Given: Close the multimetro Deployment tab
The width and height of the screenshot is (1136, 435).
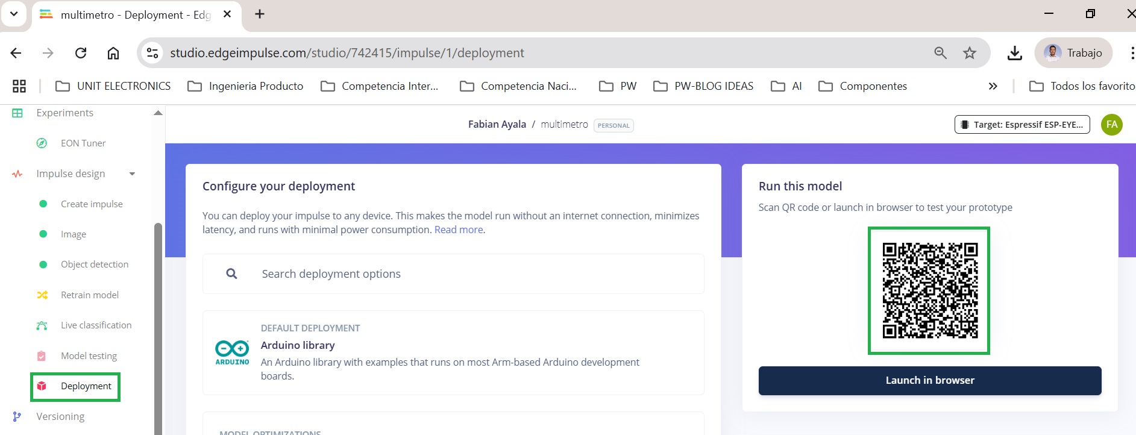Looking at the screenshot, I should [x=227, y=14].
